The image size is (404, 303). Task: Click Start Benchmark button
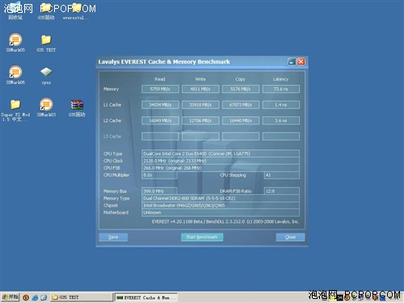pos(202,237)
